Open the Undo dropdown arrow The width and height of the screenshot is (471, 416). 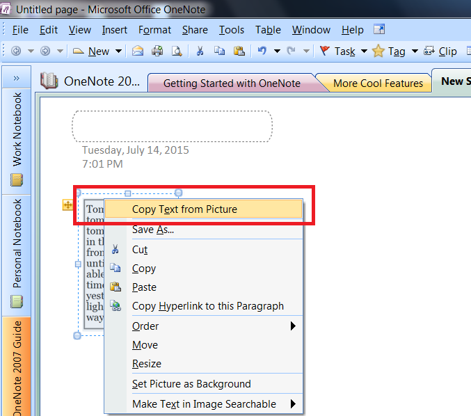(x=277, y=51)
